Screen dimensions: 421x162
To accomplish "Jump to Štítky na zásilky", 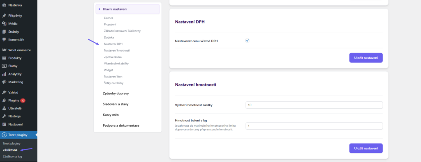I will (113, 83).
